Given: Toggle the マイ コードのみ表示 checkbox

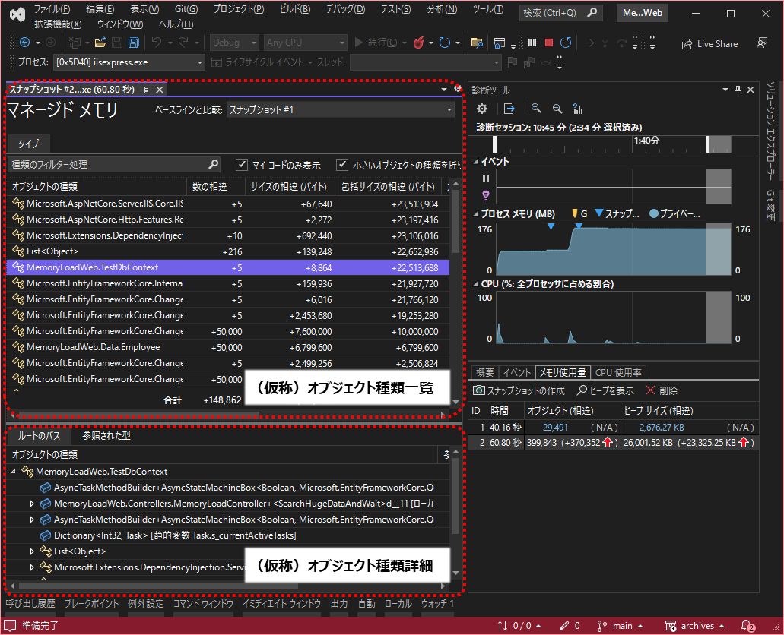Looking at the screenshot, I should (x=242, y=164).
